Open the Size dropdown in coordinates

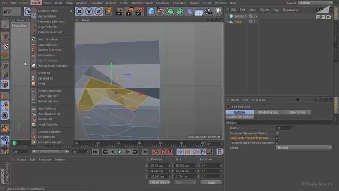pyautogui.click(x=185, y=183)
